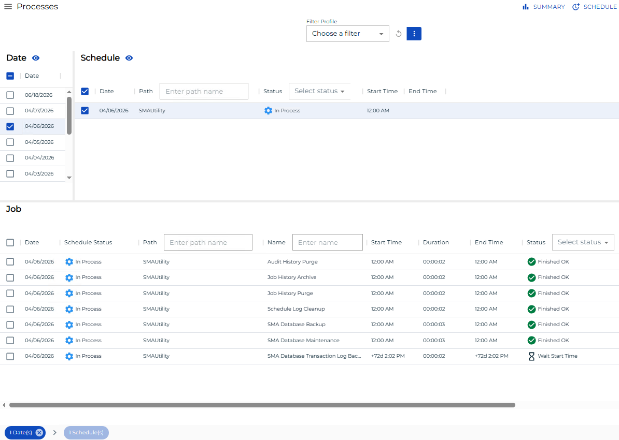Viewport: 619px width, 440px height.
Task: Toggle the Schedule panel visibility eye
Action: tap(129, 58)
